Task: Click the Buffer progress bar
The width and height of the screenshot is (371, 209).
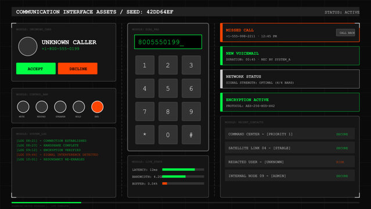Action: coord(183,183)
